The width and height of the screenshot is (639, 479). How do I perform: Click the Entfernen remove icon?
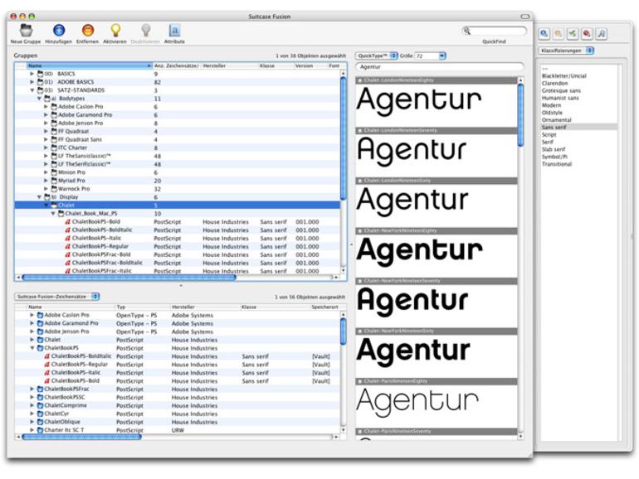(88, 30)
